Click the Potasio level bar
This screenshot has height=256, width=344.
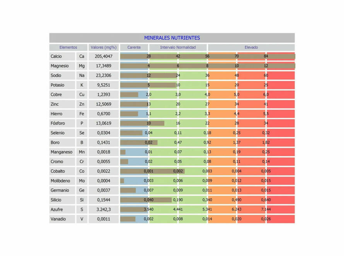tap(148, 85)
